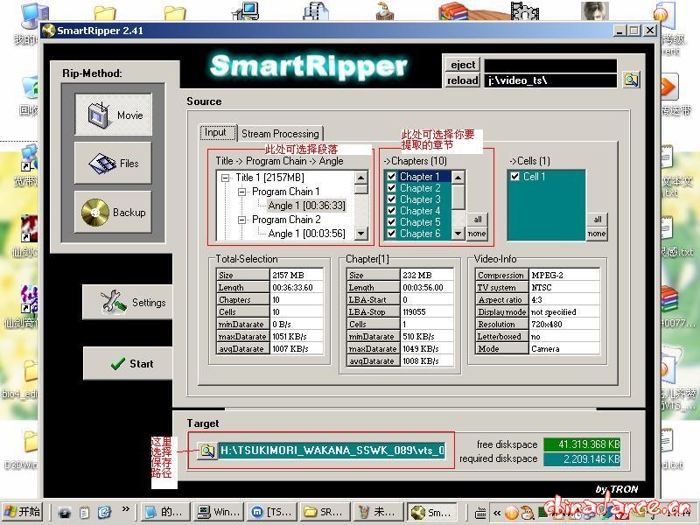Uncheck the Cell 1 checkbox
The image size is (700, 525).
tap(514, 177)
